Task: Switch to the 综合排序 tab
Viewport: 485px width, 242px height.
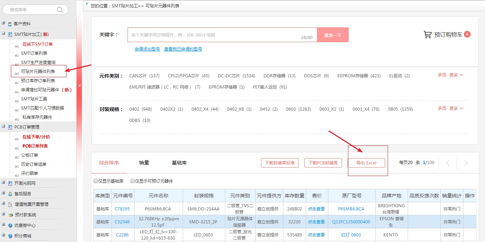Action: tap(109, 163)
